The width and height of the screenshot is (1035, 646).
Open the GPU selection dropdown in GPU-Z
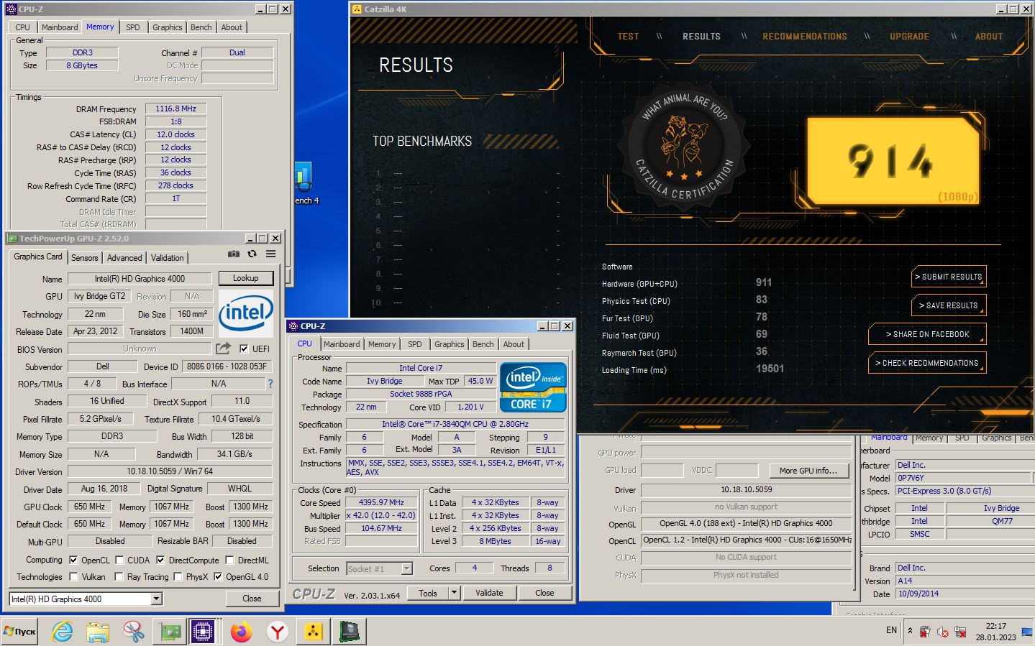pyautogui.click(x=156, y=599)
